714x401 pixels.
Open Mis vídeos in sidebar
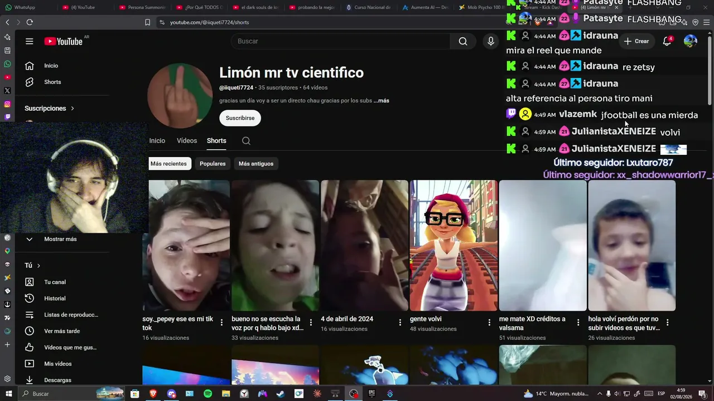[x=58, y=364]
